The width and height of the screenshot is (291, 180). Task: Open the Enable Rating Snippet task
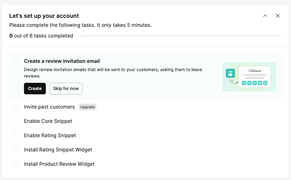(50, 135)
